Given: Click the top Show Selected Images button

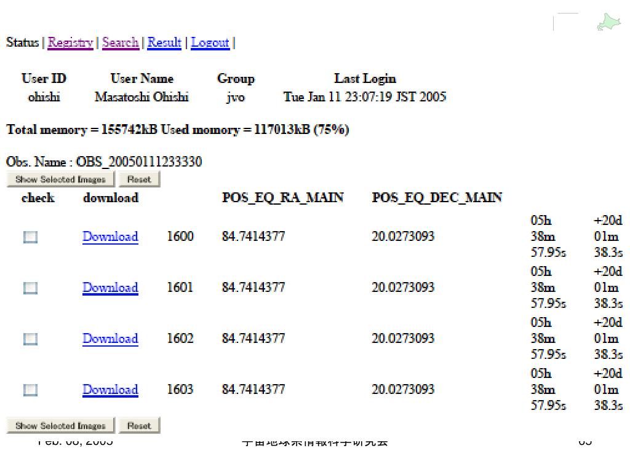Looking at the screenshot, I should 61,179.
